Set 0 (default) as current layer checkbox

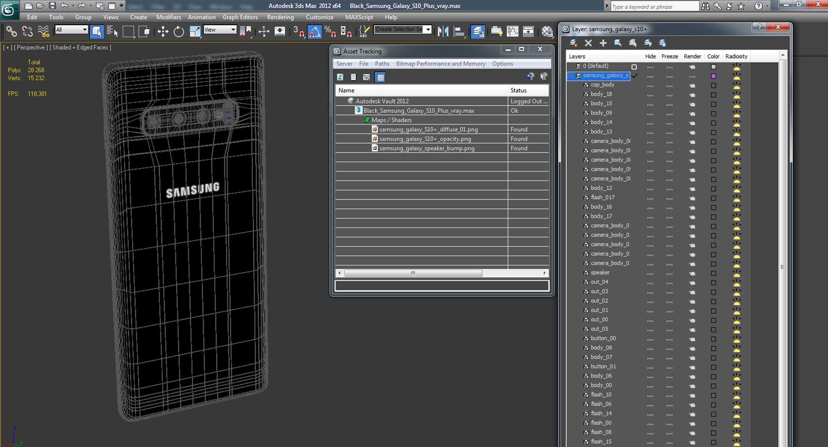pos(634,66)
